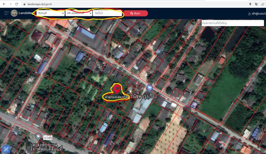Click the location icon in address bar
Screen dimensions: 266x154
click(x=250, y=4)
